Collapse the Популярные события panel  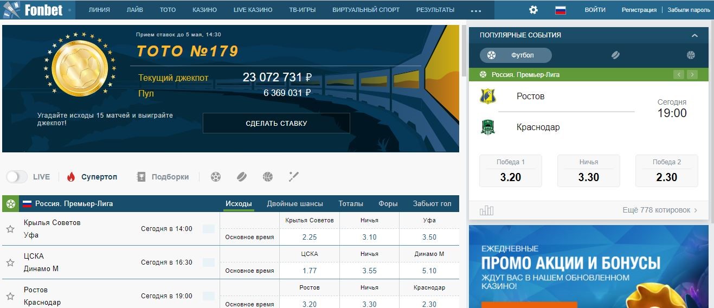coord(694,35)
